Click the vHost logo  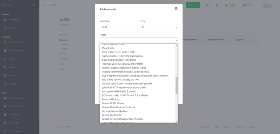point(8,5)
